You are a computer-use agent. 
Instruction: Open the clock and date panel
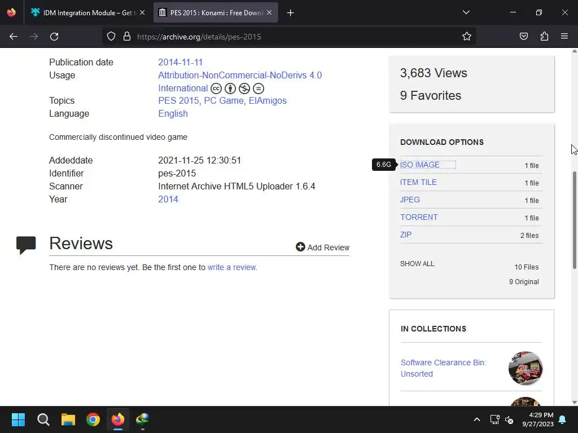538,419
